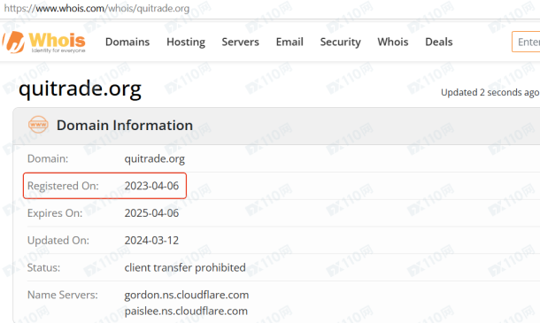Click the Whois orange logo icon
This screenshot has width=540, height=323.
click(14, 42)
